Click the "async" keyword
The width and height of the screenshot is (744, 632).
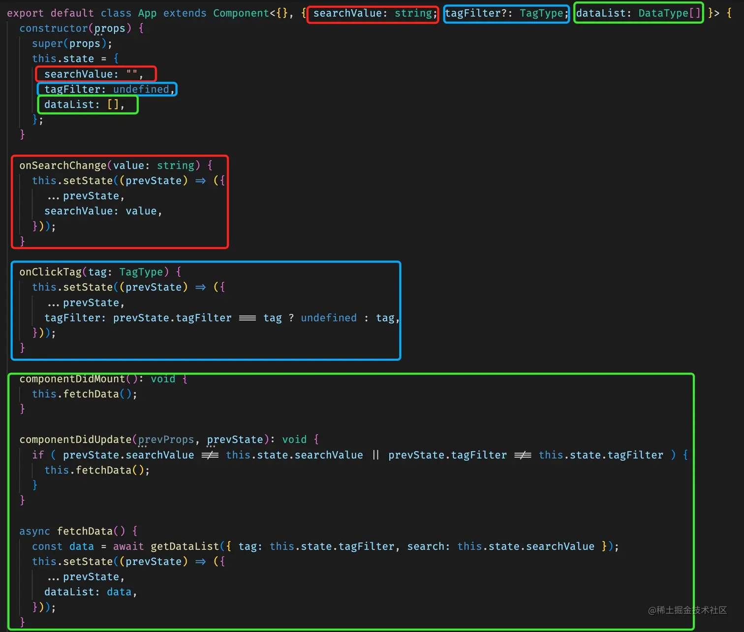point(35,532)
